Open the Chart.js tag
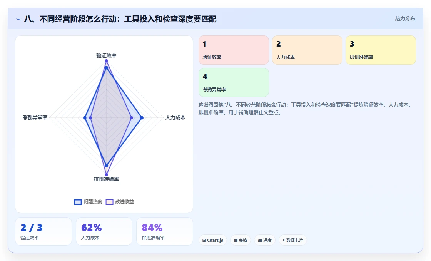 click(213, 240)
